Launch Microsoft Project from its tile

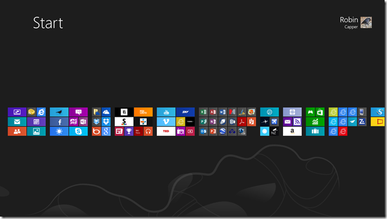click(203, 122)
